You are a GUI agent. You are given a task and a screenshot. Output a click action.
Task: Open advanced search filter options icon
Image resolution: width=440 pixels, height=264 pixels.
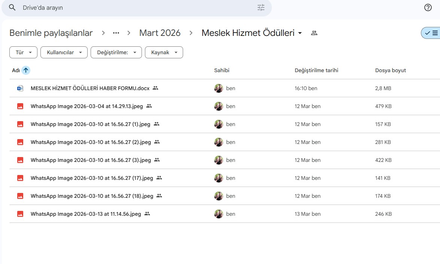(x=261, y=7)
